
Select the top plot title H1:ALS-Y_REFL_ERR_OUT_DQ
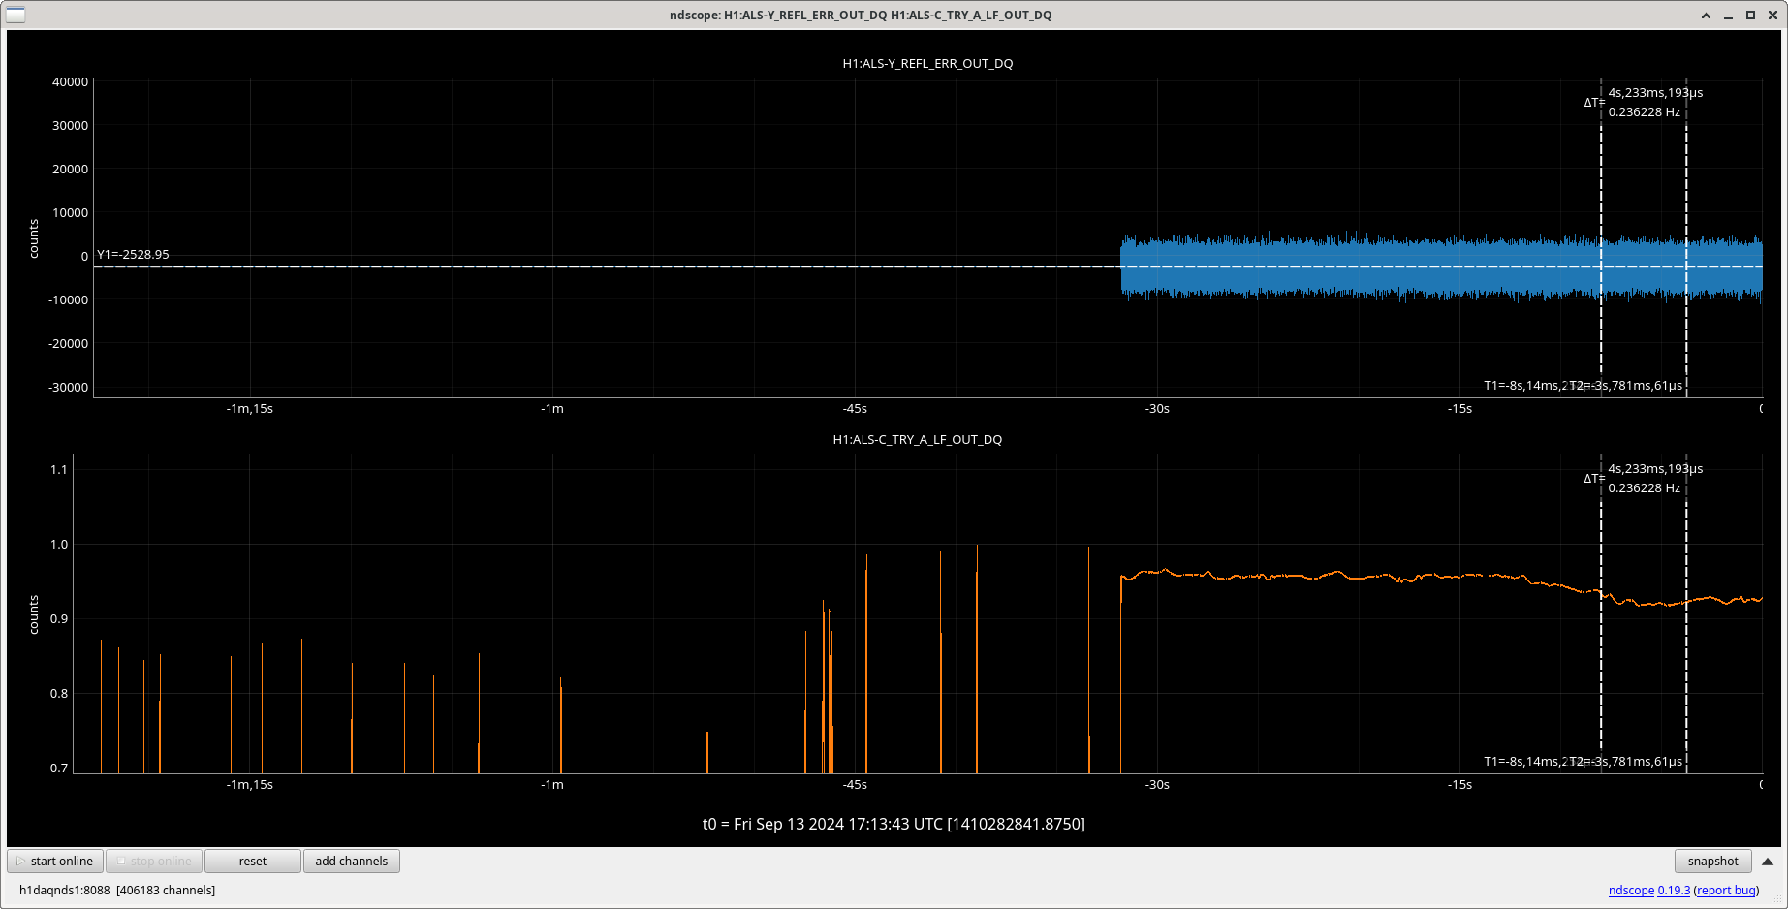pyautogui.click(x=927, y=63)
